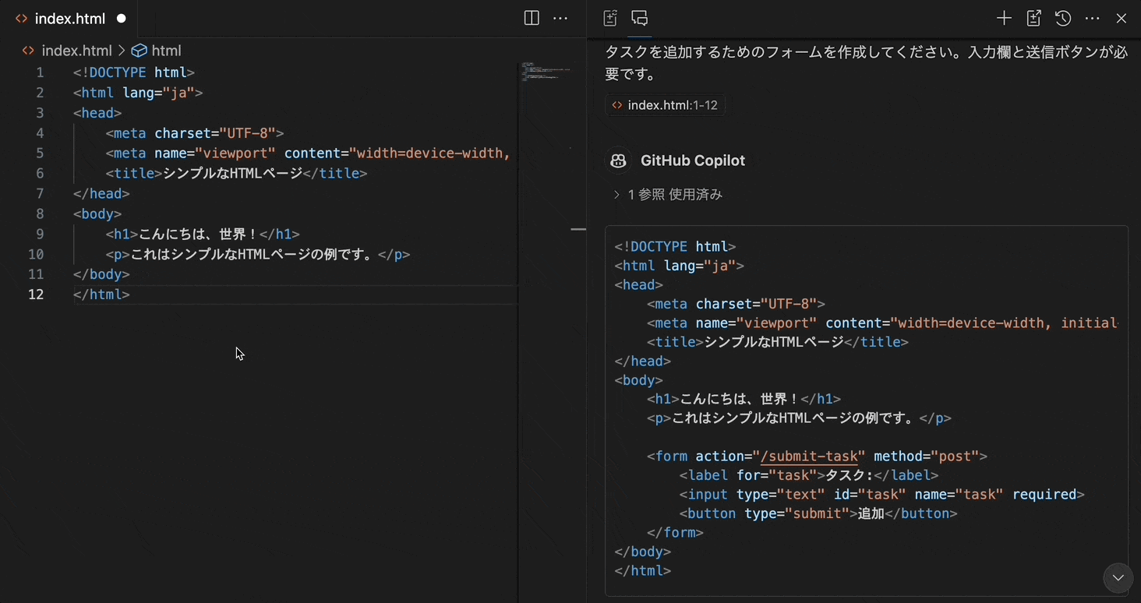Click the closing </html> line in the editor
The width and height of the screenshot is (1141, 603).
coord(101,294)
